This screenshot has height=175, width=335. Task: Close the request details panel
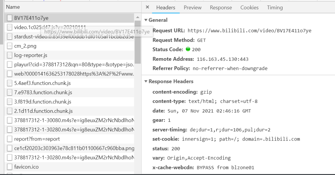click(148, 7)
